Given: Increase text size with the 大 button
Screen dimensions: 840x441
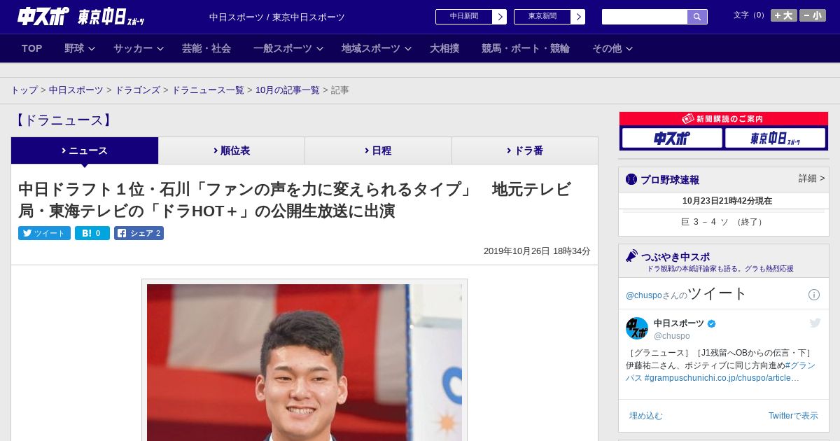Looking at the screenshot, I should click(x=783, y=15).
